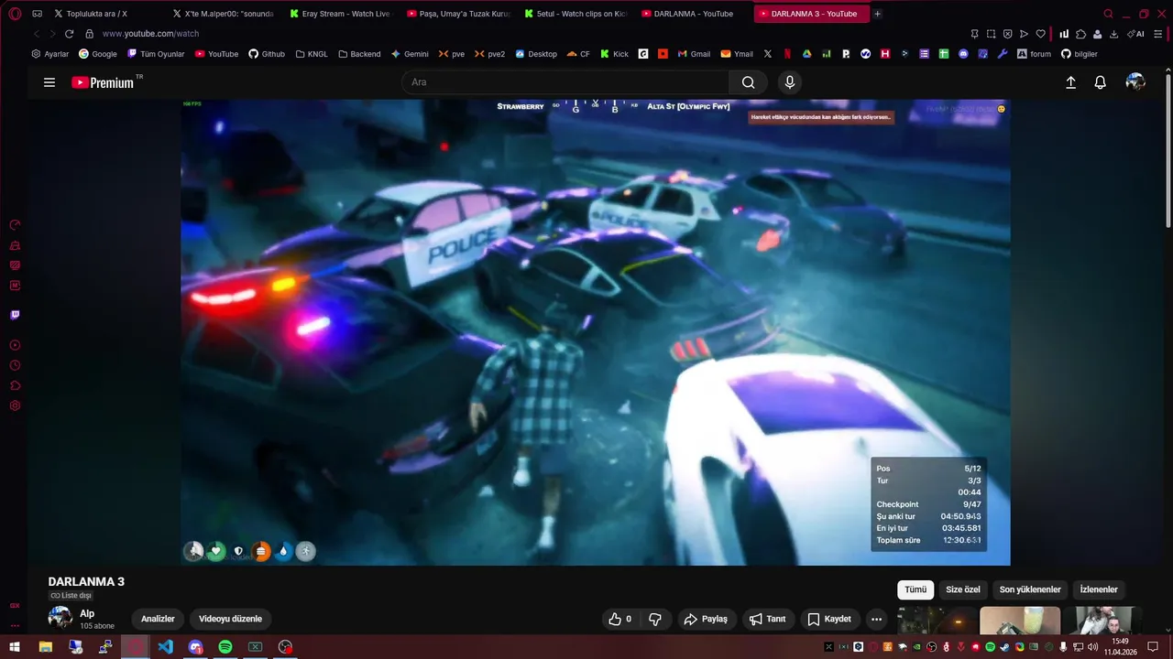Click the address bar URL youtube.com/watch
This screenshot has height=659, width=1173.
tap(150, 34)
